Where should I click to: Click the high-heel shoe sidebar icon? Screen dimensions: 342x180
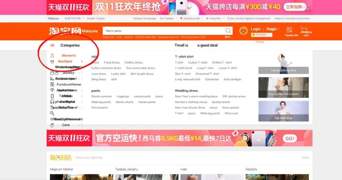pos(52,79)
